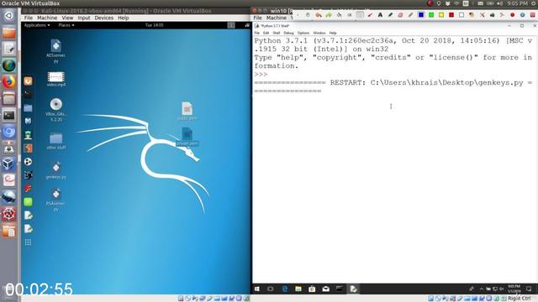The height and width of the screenshot is (302, 538).
Task: Click the red record circle icon
Action: [512, 15]
